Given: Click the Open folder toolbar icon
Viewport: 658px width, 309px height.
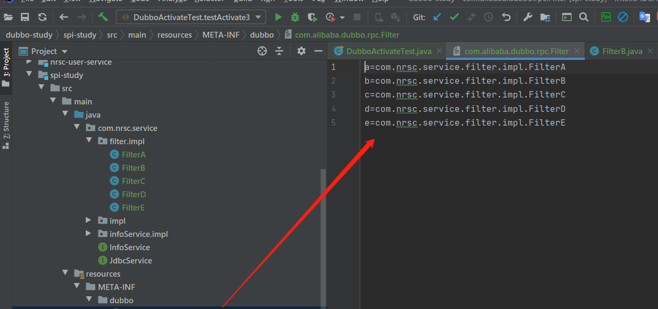Looking at the screenshot, I should [8, 17].
